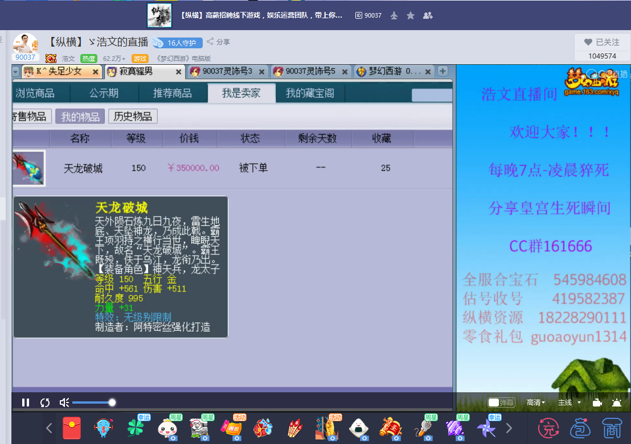Adjust the volume slider handle
Screen dimensions: 631x444
(x=112, y=402)
